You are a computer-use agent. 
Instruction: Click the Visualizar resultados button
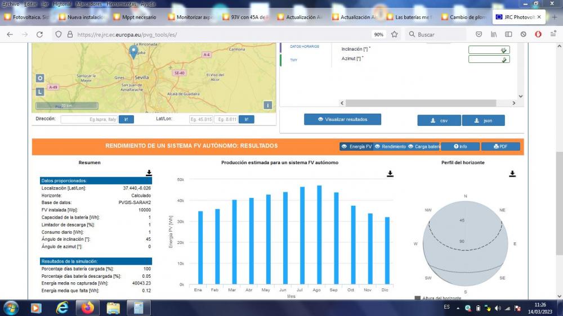342,119
